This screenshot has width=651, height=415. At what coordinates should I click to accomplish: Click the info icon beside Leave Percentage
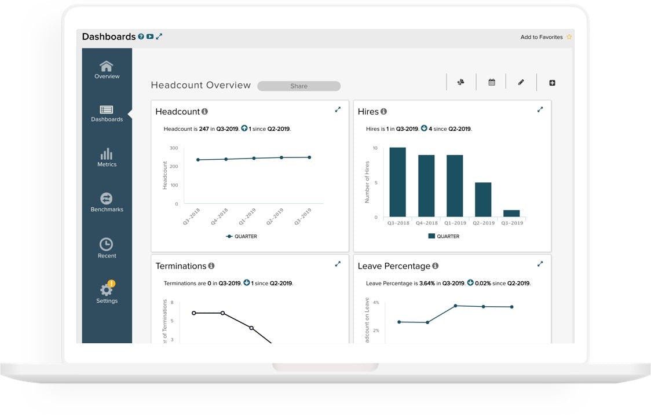coord(435,266)
